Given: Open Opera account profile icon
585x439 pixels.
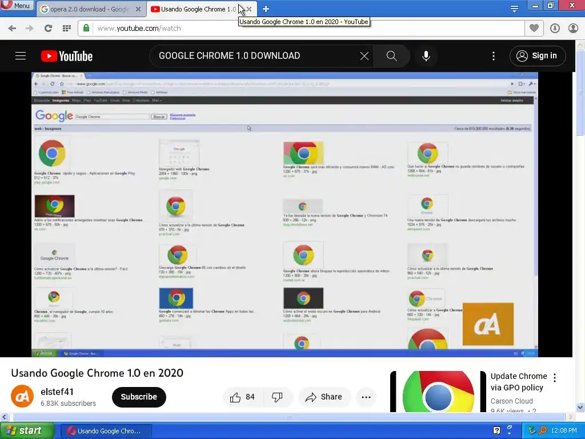Looking at the screenshot, I should (573, 29).
